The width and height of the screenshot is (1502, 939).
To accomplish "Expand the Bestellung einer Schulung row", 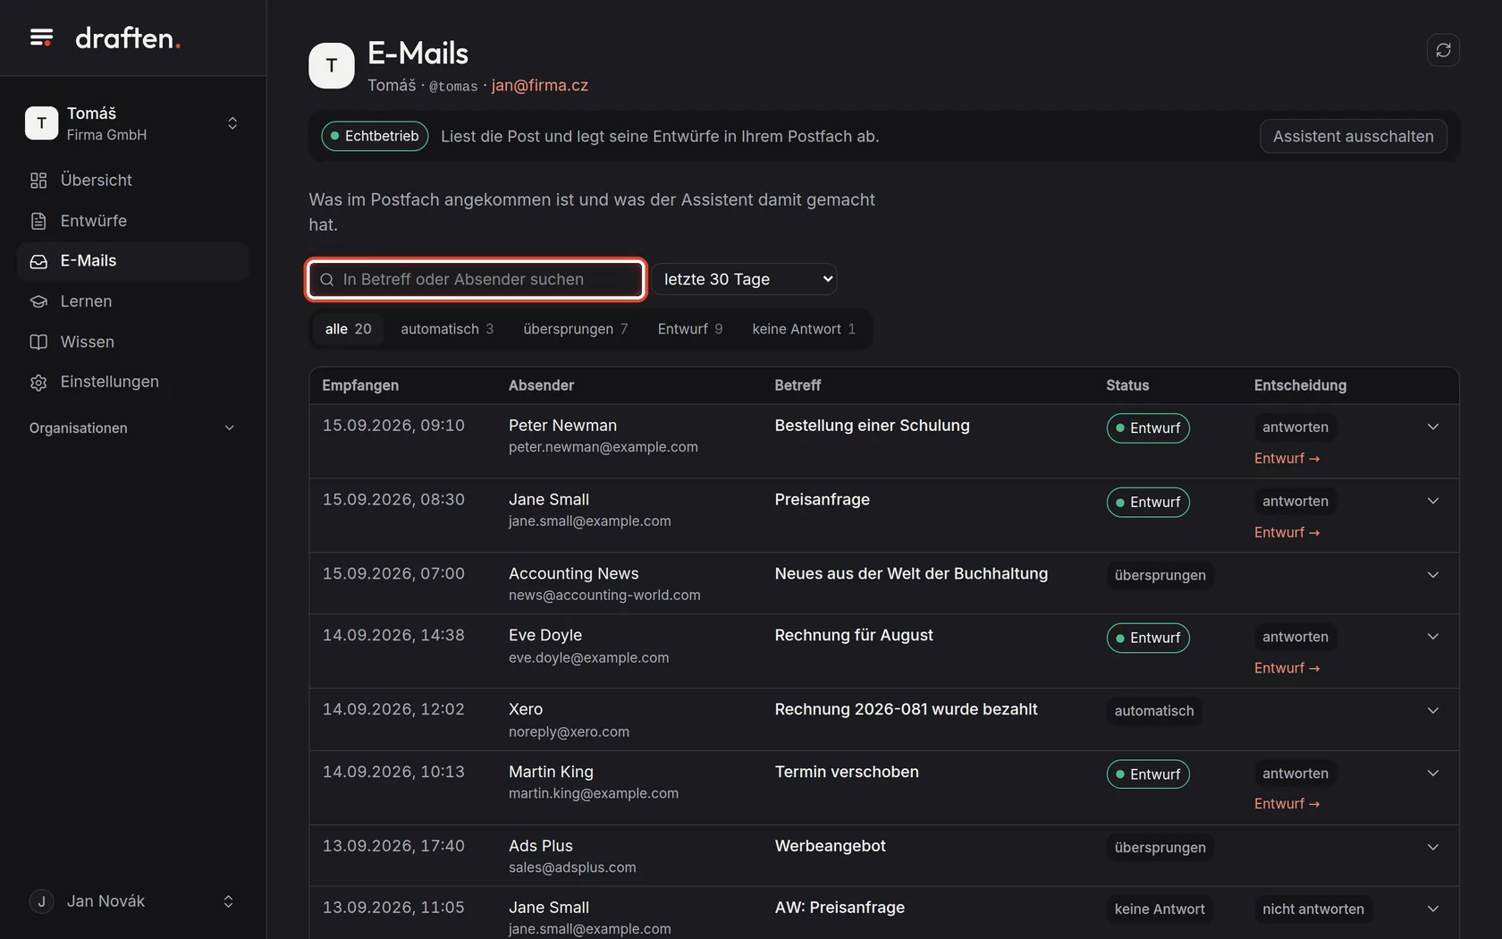I will tap(1432, 427).
